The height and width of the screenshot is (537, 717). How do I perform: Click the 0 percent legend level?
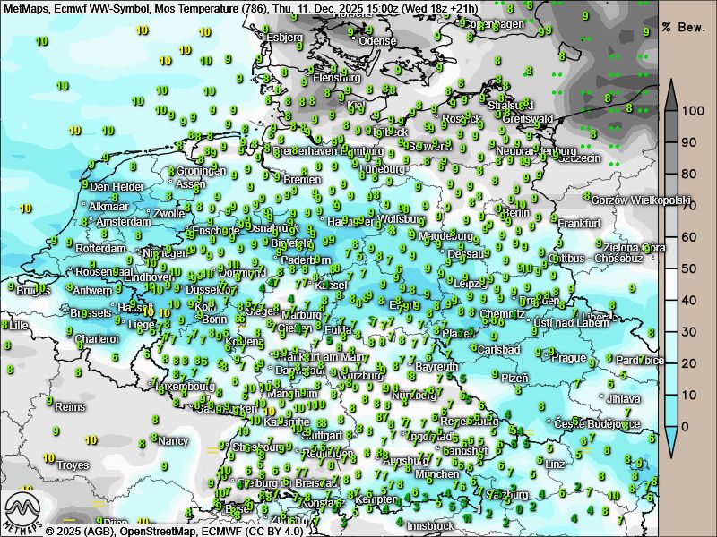click(687, 426)
